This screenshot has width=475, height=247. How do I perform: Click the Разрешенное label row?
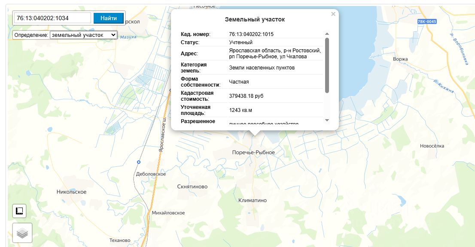198,121
